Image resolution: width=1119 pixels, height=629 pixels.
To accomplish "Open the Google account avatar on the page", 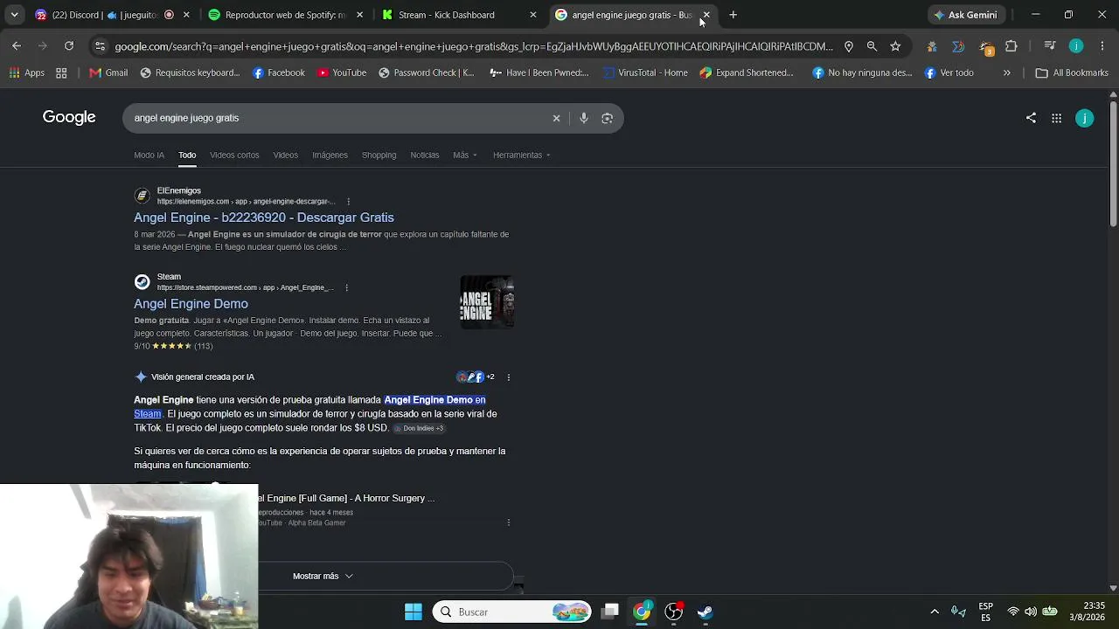I will (1085, 118).
